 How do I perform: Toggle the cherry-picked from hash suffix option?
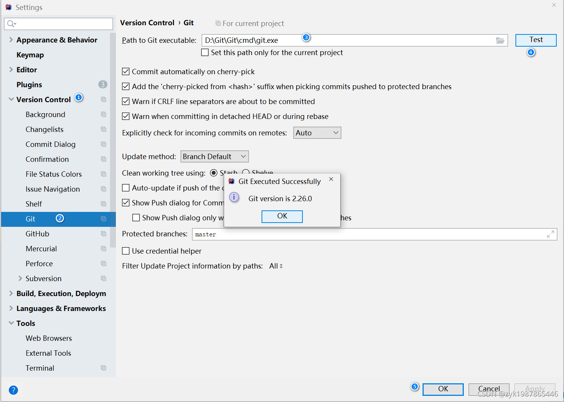click(x=126, y=87)
